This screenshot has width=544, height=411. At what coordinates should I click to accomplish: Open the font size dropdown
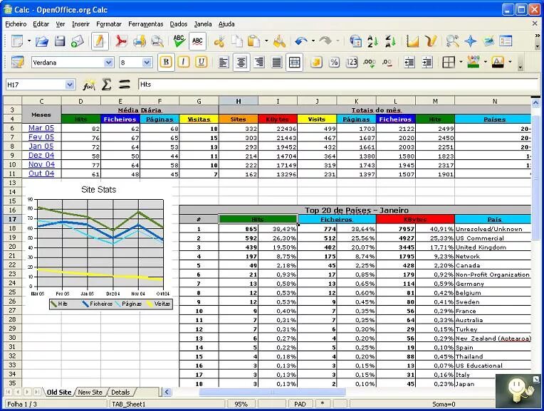coord(147,63)
